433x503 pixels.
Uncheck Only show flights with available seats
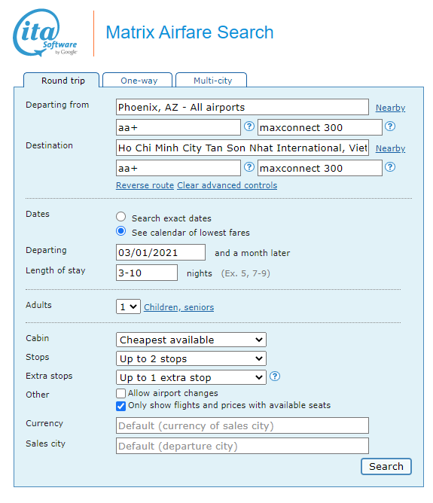121,406
